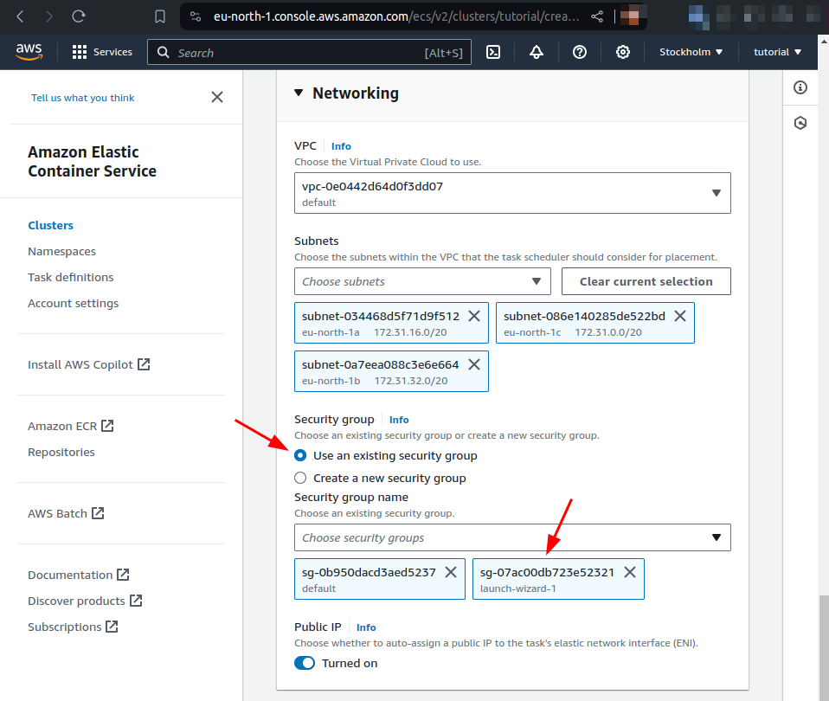The width and height of the screenshot is (829, 701).
Task: Open the Services grid menu
Action: [x=102, y=52]
